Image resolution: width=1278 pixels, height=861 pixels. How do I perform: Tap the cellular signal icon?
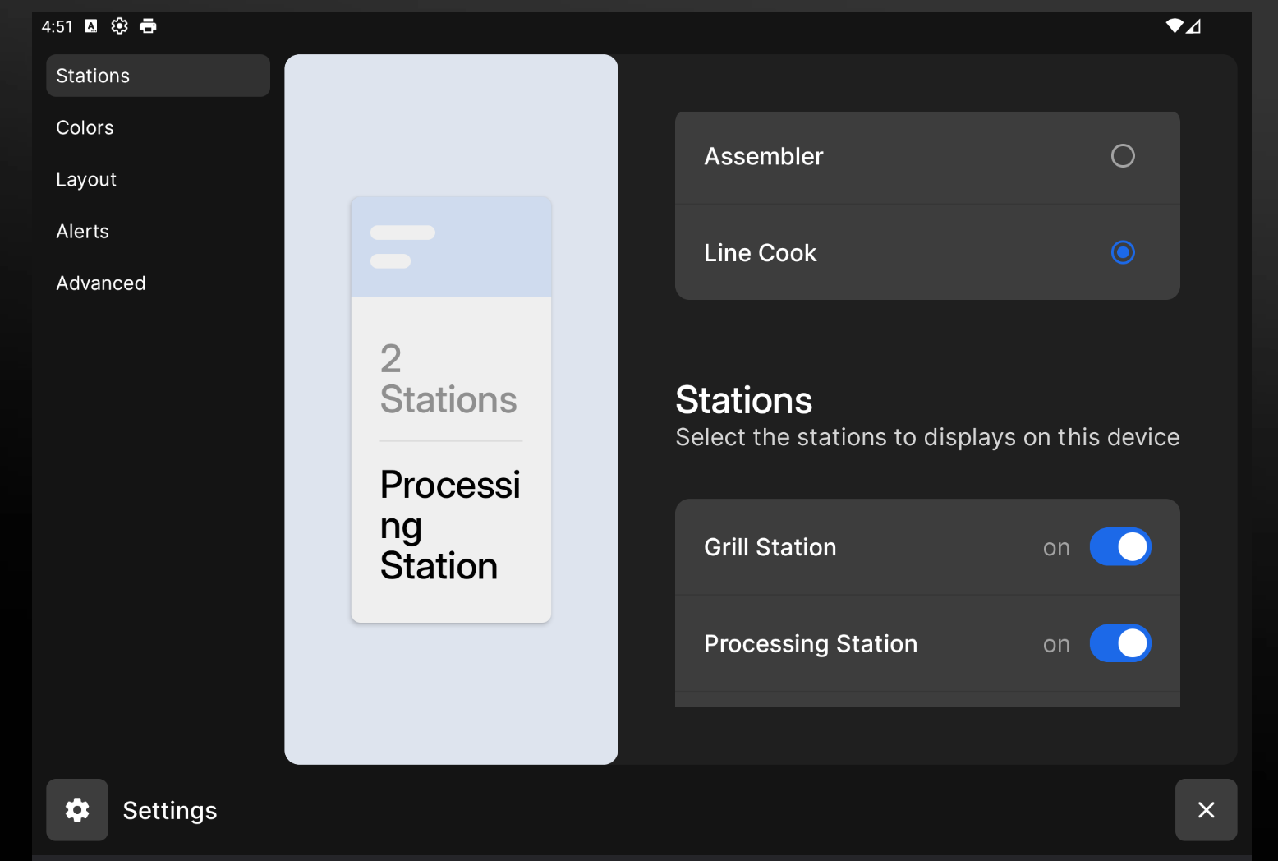[x=1193, y=26]
